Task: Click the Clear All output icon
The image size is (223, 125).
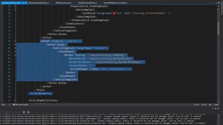Action: (x=24, y=112)
